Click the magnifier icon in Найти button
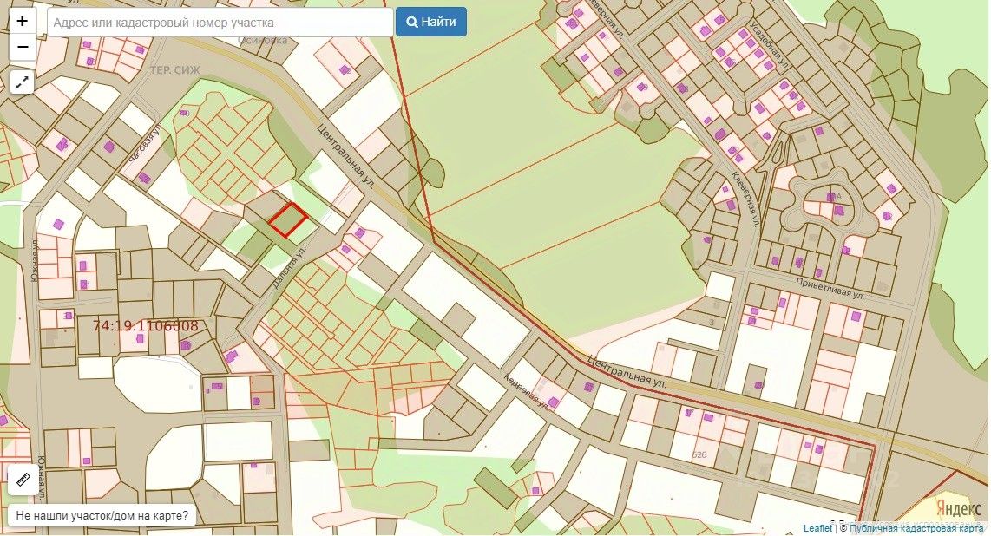This screenshot has height=536, width=991. (x=412, y=22)
